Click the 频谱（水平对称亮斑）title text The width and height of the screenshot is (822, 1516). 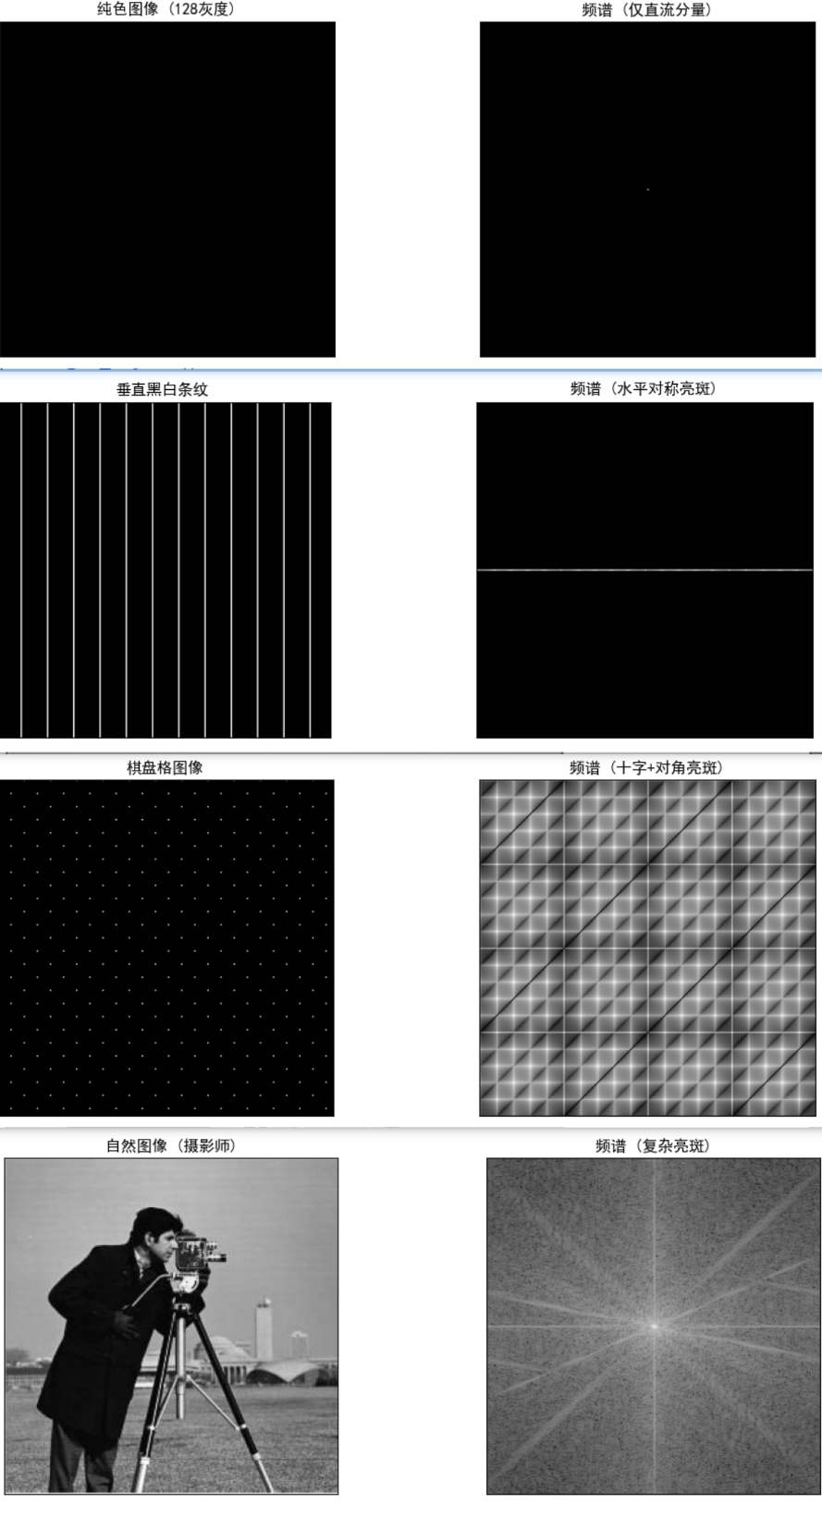[x=644, y=388]
